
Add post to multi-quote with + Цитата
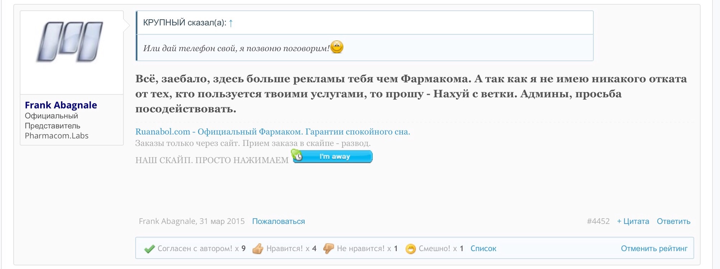pyautogui.click(x=633, y=221)
